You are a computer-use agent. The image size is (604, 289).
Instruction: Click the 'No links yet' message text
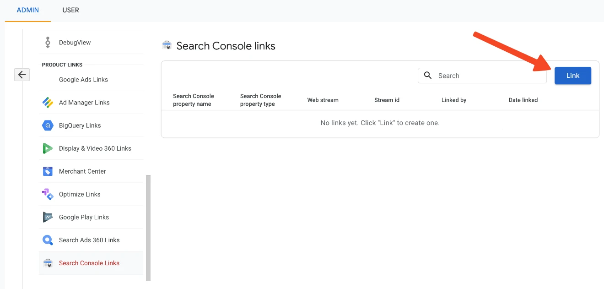(380, 123)
